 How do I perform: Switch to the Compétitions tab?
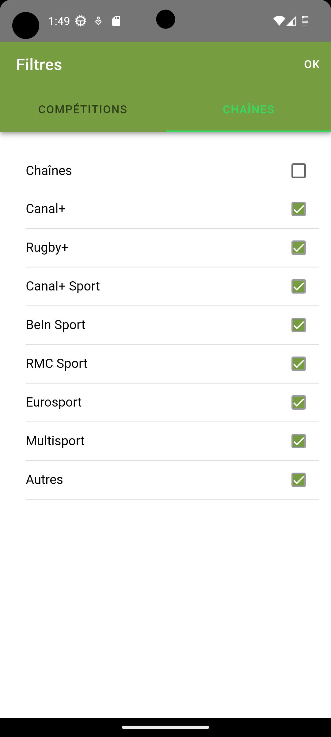click(x=83, y=109)
